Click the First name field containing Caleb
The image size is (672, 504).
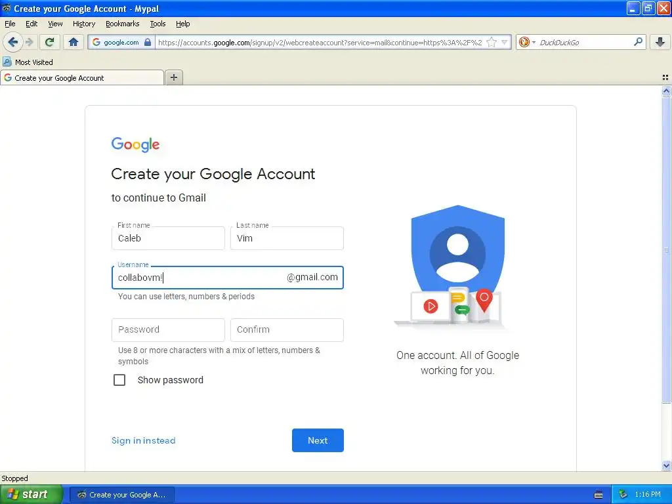click(x=168, y=238)
